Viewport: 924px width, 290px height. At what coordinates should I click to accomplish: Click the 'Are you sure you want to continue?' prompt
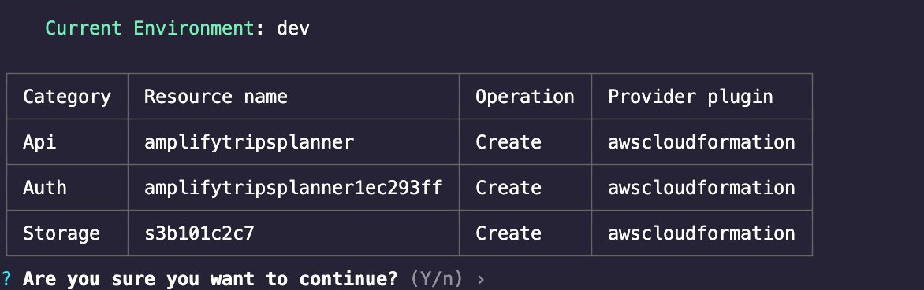pyautogui.click(x=211, y=279)
